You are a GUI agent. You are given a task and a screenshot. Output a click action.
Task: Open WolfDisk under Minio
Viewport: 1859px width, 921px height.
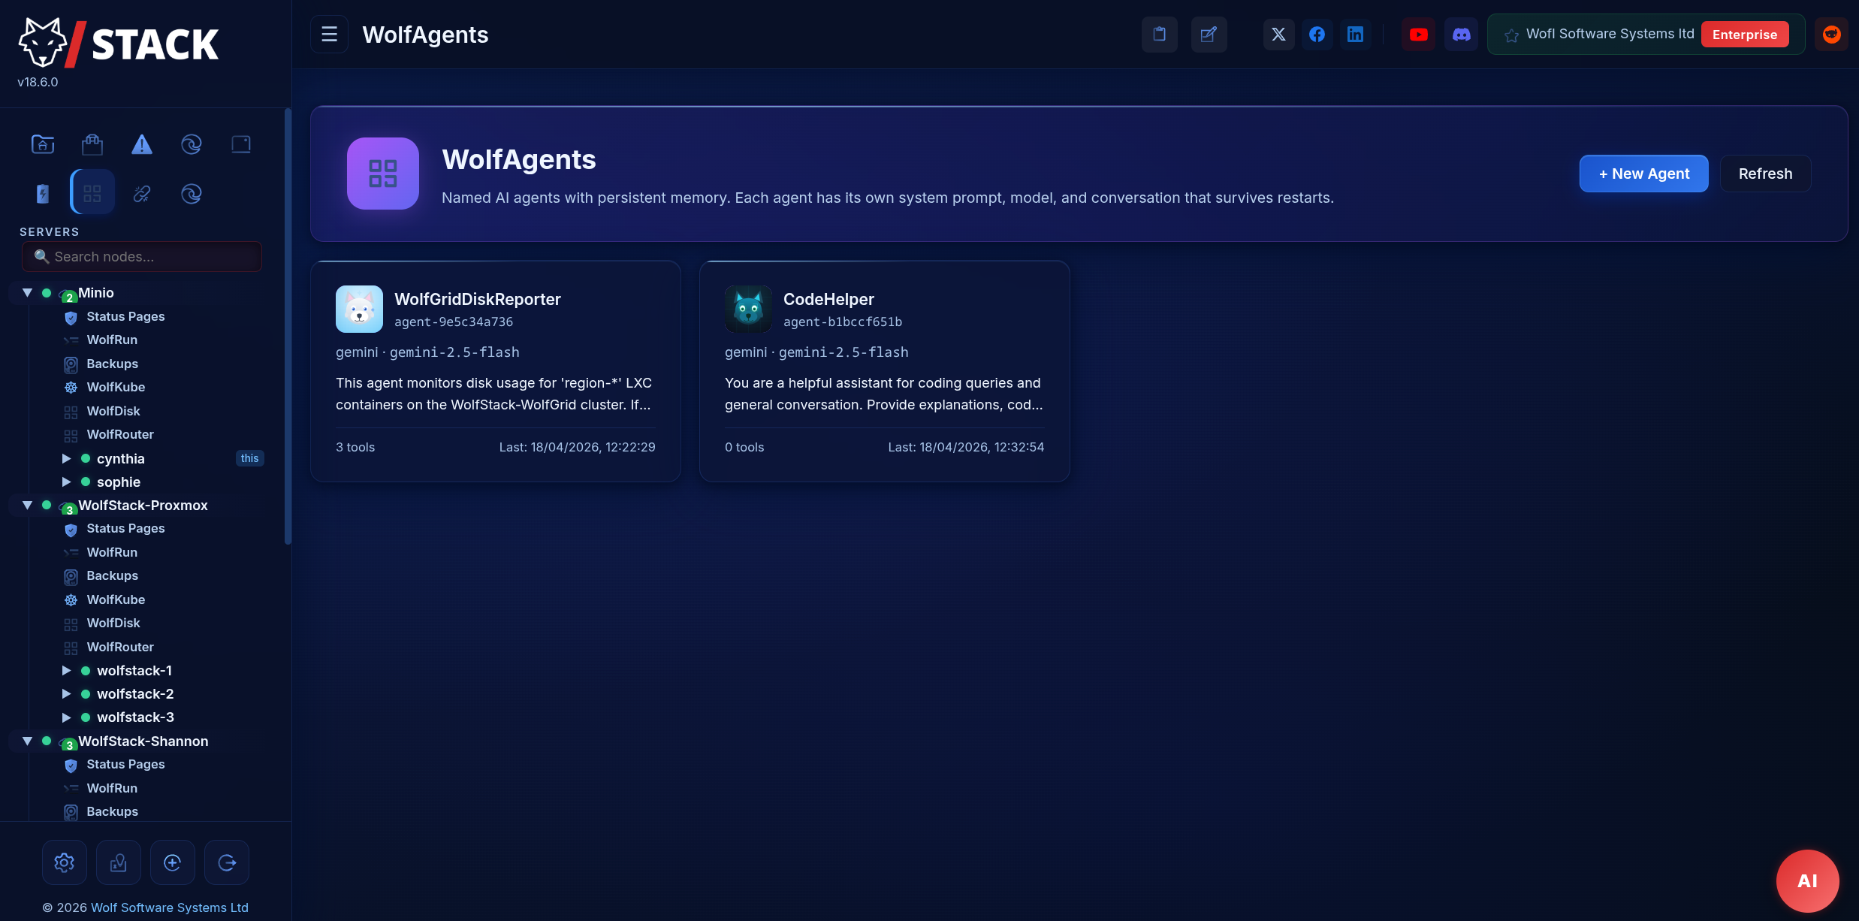pos(113,411)
